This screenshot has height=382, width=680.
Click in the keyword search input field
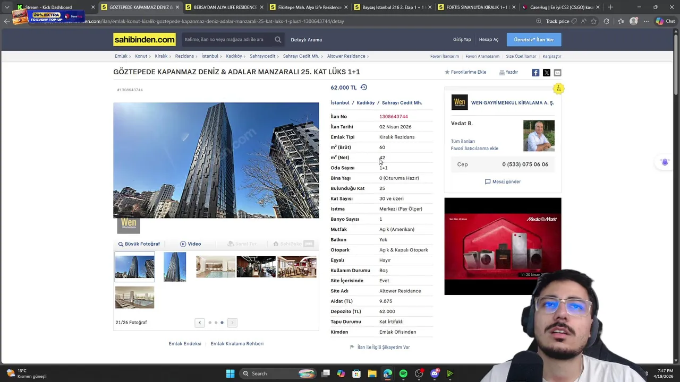pyautogui.click(x=227, y=40)
